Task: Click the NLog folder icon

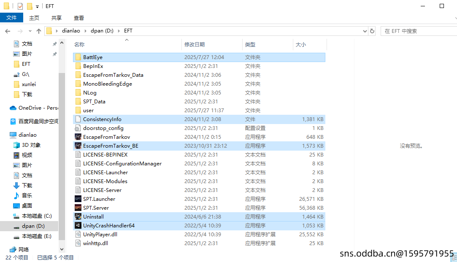Action: [x=78, y=93]
